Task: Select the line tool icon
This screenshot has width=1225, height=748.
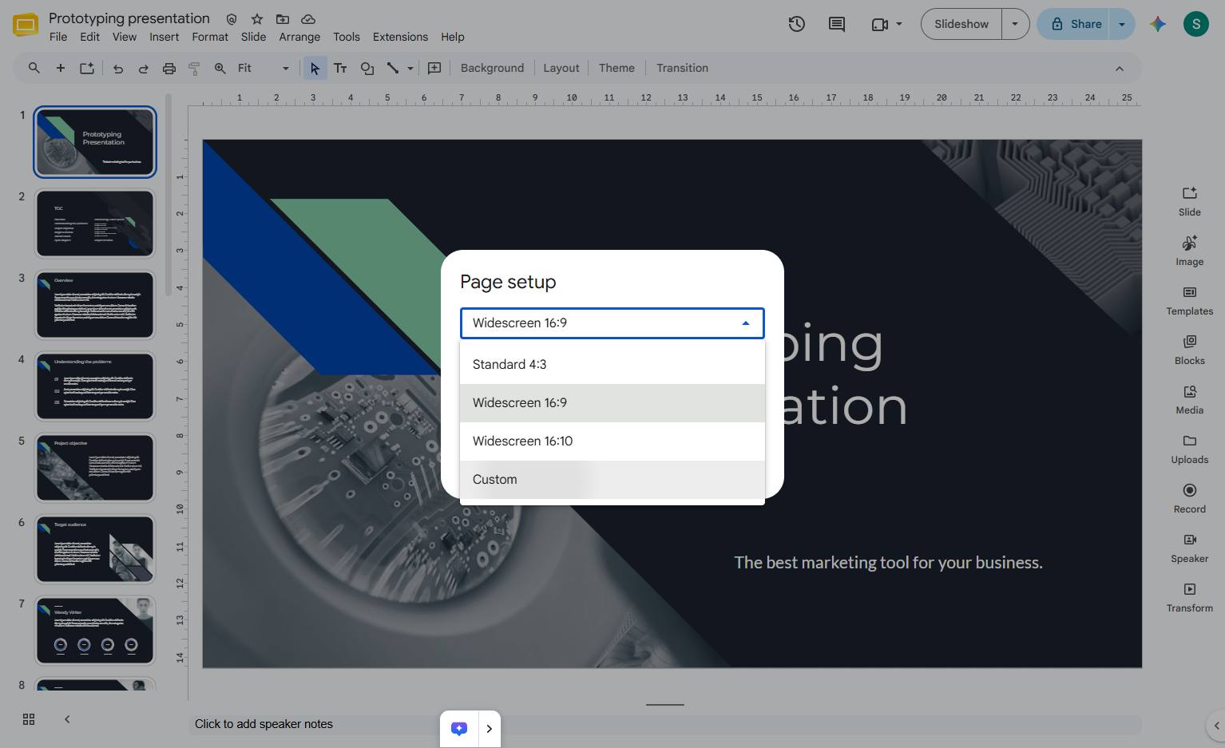Action: pyautogui.click(x=393, y=69)
